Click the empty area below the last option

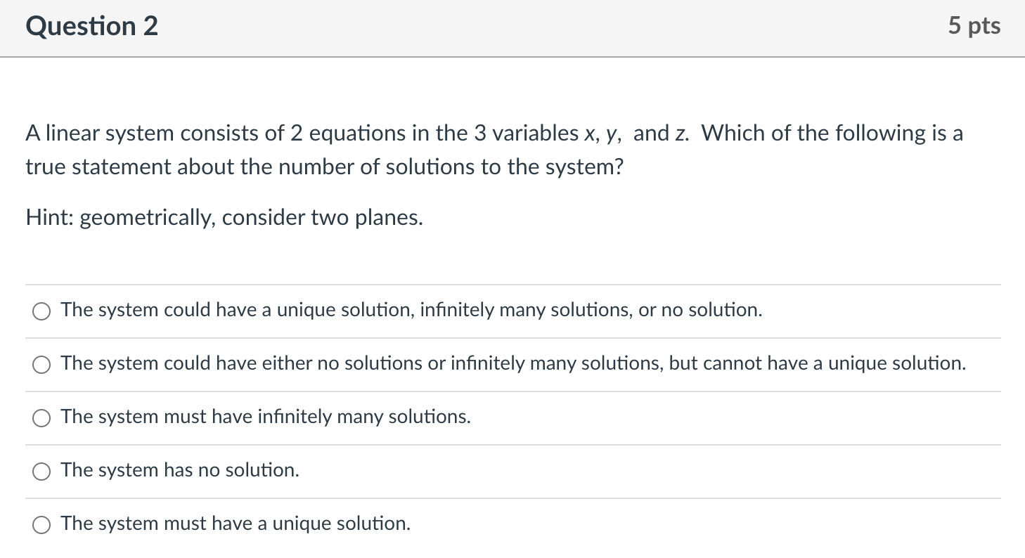[512, 550]
